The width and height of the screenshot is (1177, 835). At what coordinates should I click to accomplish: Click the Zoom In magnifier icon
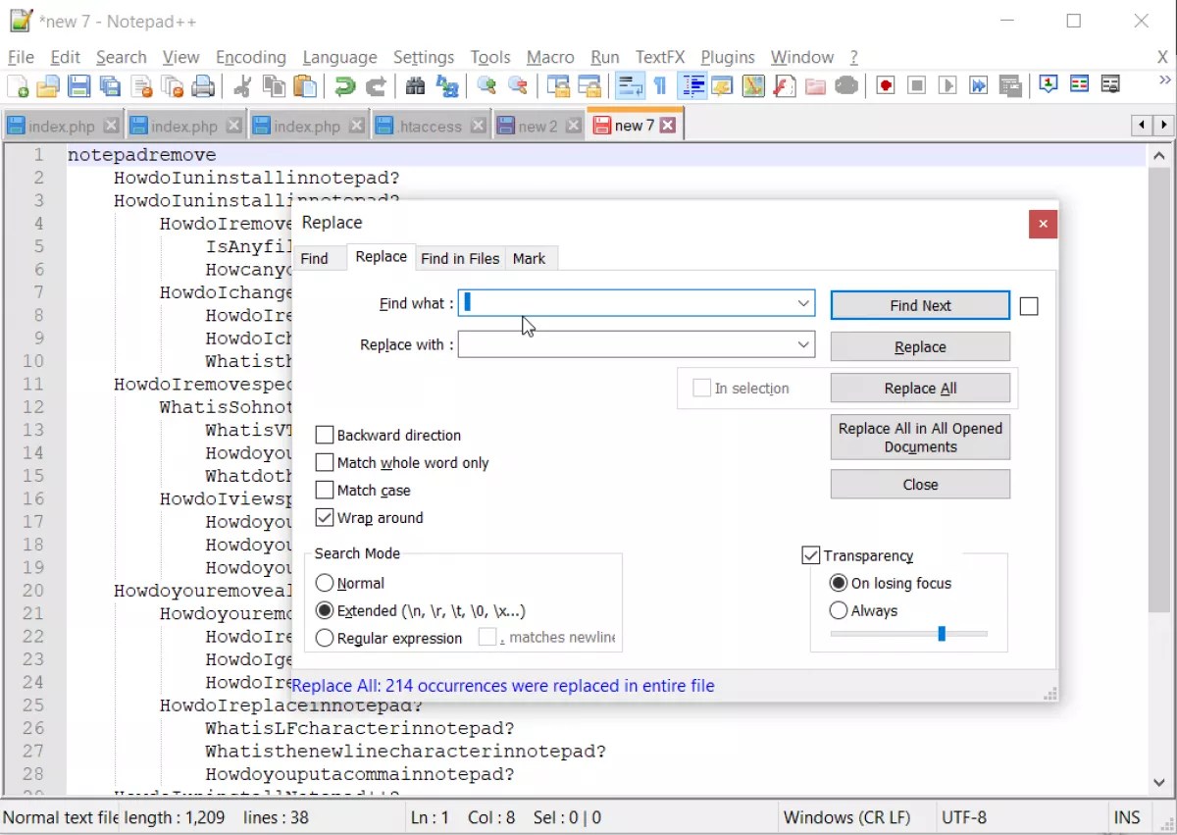pos(486,86)
